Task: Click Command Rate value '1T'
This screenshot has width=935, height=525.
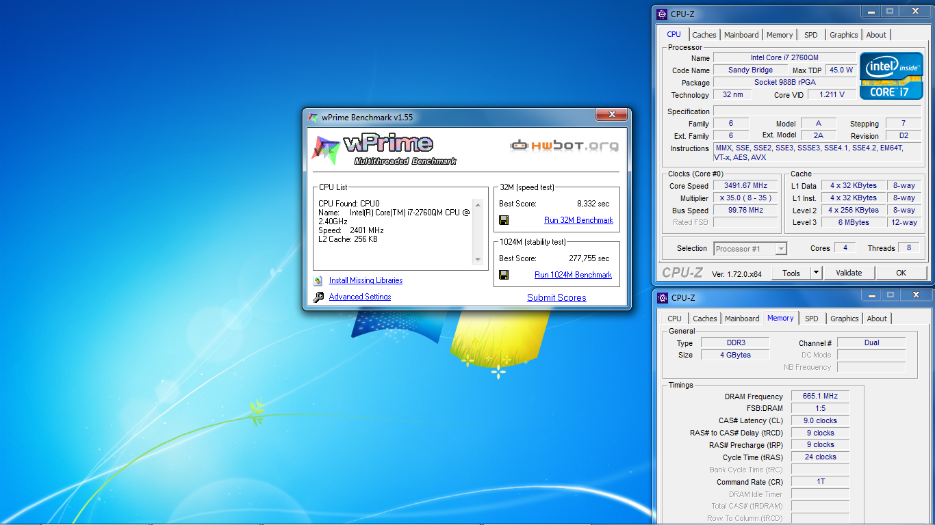Action: [821, 482]
